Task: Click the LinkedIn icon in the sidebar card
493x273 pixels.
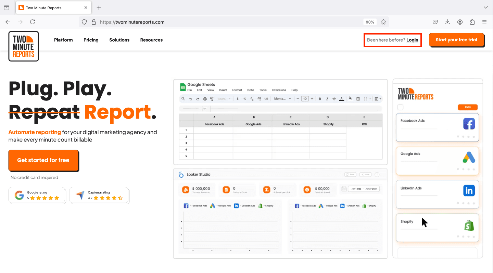Action: [x=469, y=191]
